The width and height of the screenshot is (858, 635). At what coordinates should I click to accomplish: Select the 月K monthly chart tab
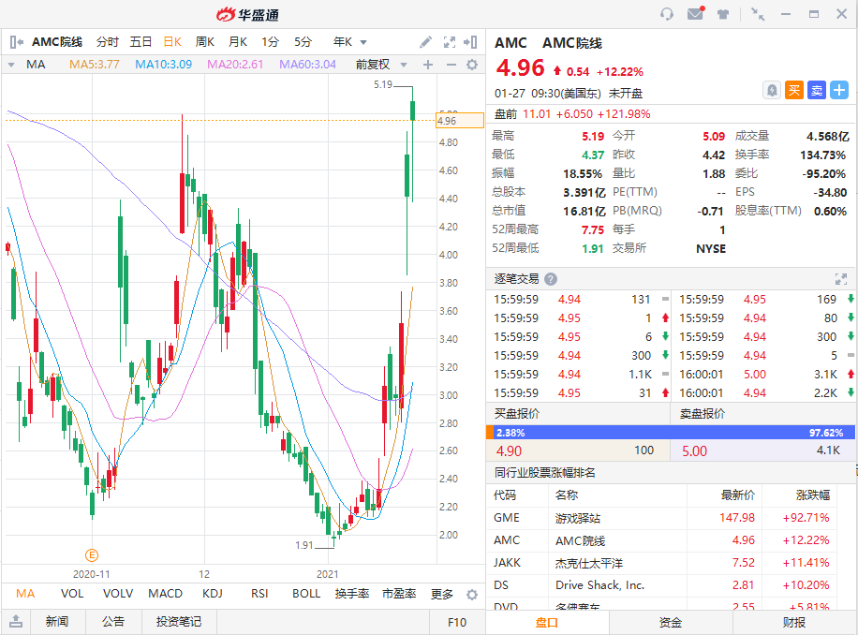coord(238,42)
